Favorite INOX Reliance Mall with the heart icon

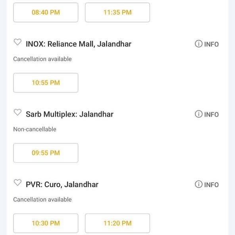tap(17, 42)
